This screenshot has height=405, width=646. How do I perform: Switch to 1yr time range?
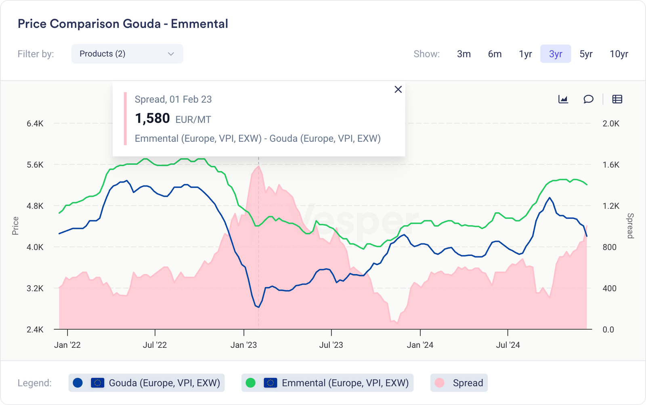(x=525, y=54)
